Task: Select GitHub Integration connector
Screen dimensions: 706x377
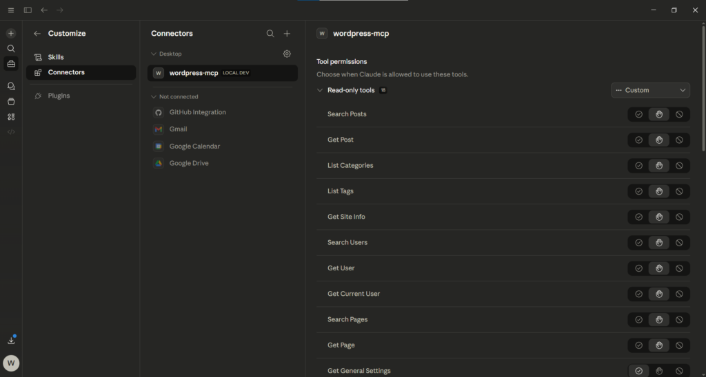Action: point(197,112)
